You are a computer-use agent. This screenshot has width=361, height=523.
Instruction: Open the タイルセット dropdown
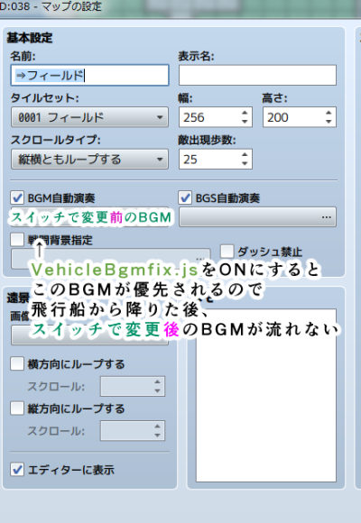[90, 117]
